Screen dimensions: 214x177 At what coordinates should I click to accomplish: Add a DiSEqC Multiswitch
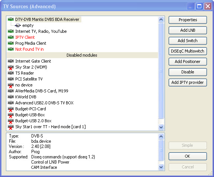pos(188,51)
